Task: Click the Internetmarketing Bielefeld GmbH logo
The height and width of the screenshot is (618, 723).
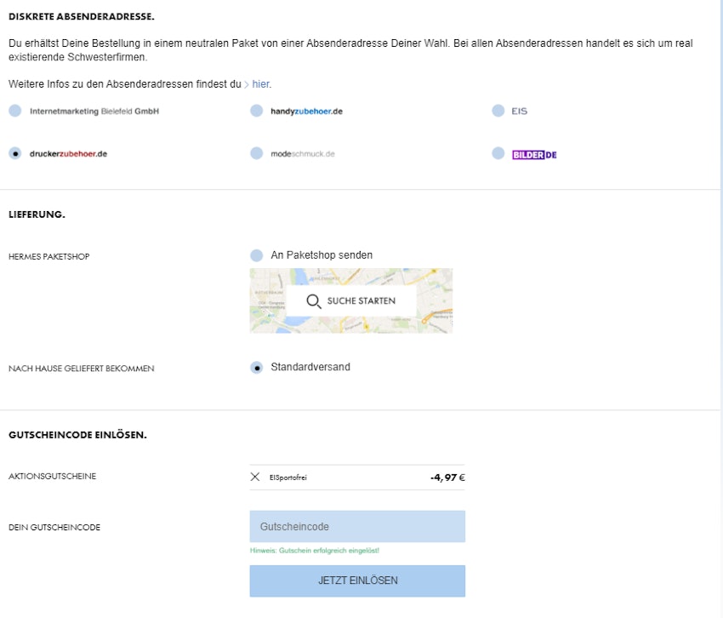Action: pyautogui.click(x=94, y=111)
